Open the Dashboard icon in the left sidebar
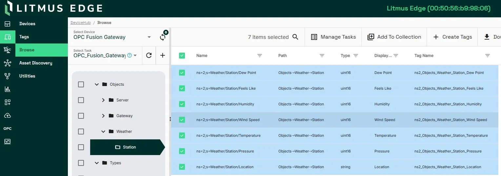 [8, 24]
